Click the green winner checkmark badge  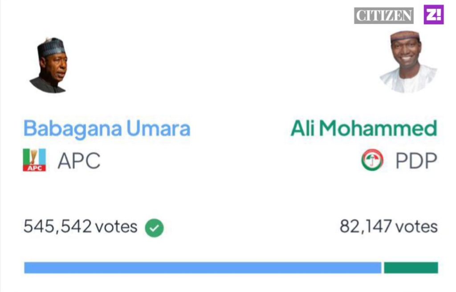coord(155,228)
